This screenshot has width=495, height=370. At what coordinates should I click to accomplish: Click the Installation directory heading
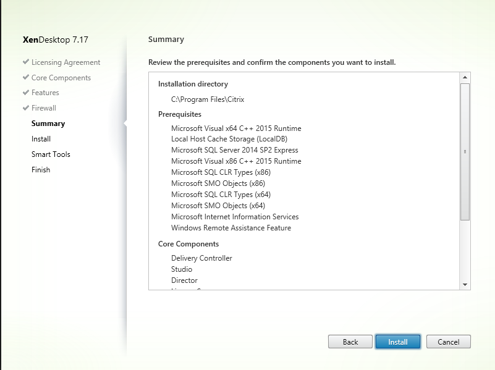tap(193, 84)
